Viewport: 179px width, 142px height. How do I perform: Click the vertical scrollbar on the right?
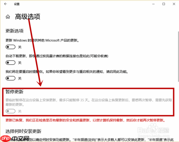[178, 56]
